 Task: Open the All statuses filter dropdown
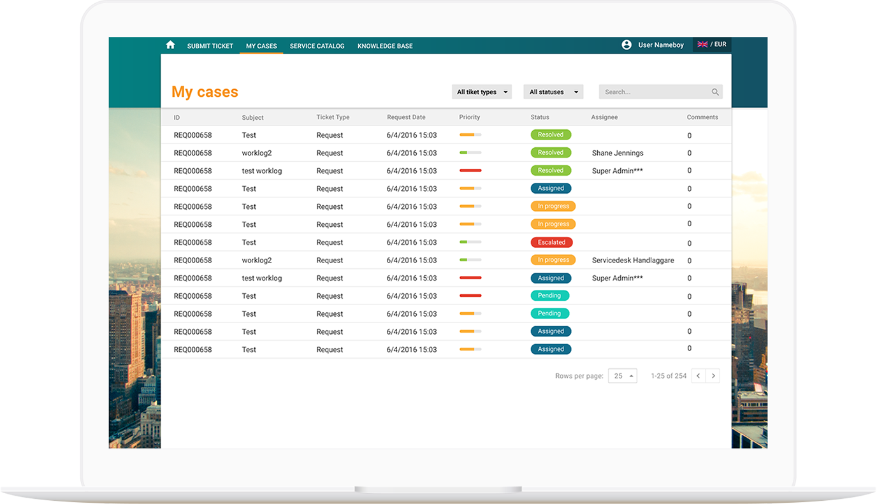coord(553,92)
